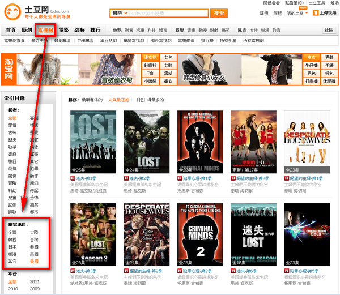This screenshot has height=295, width=340.
Task: Filter region by 英國
Action: 34,254
